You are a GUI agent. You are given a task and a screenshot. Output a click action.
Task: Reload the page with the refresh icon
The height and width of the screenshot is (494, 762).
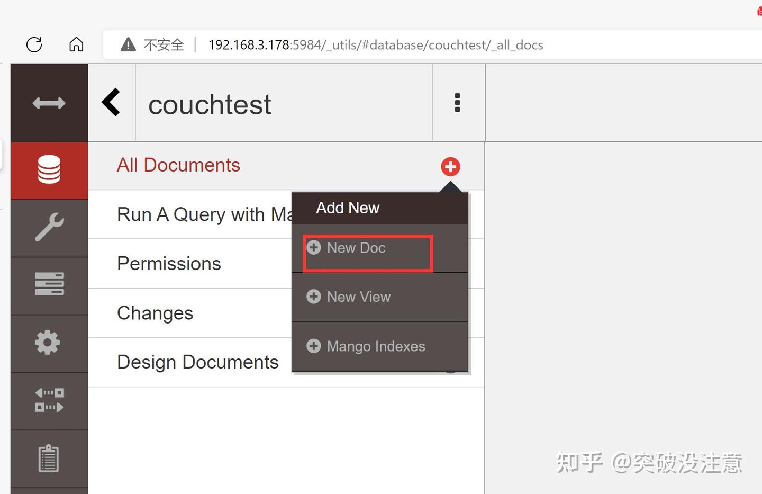pos(33,44)
